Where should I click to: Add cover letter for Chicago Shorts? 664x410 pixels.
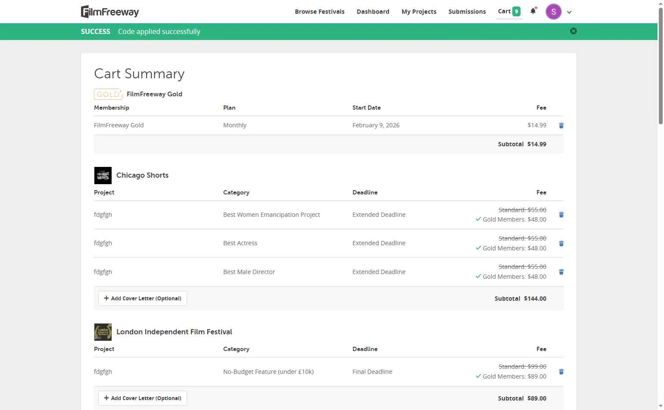(143, 299)
